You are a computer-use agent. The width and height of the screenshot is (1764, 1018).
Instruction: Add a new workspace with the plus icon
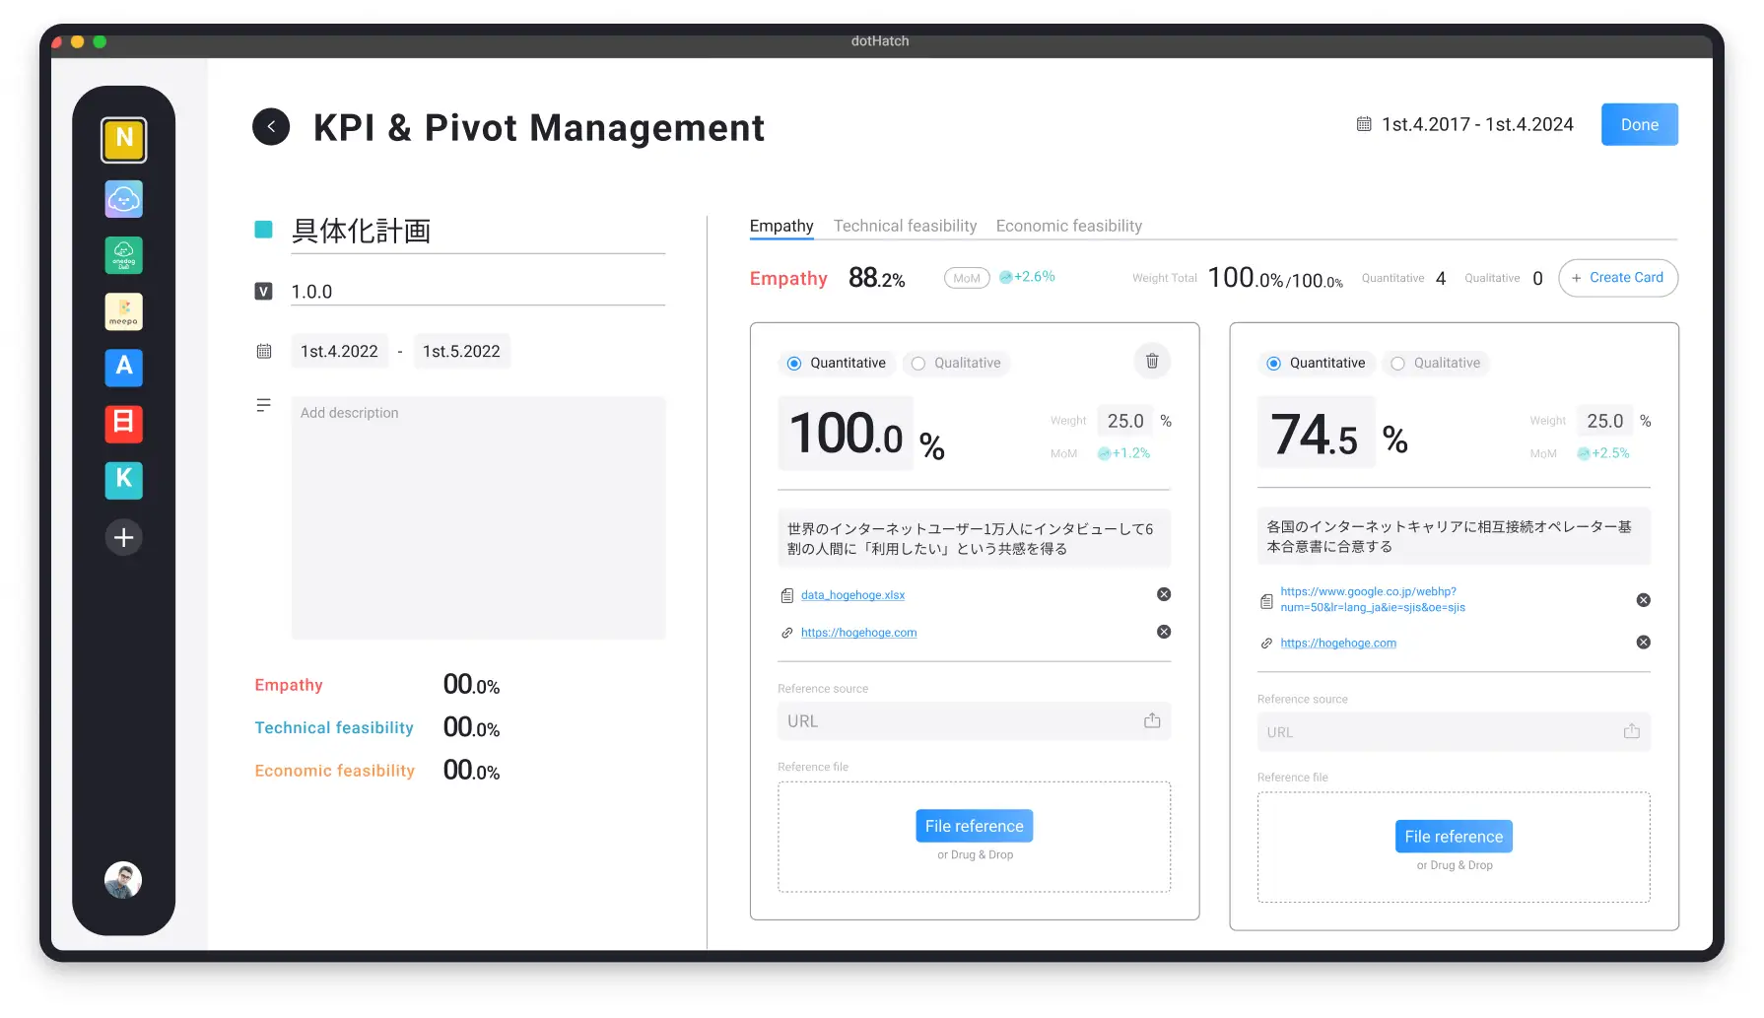pos(124,537)
